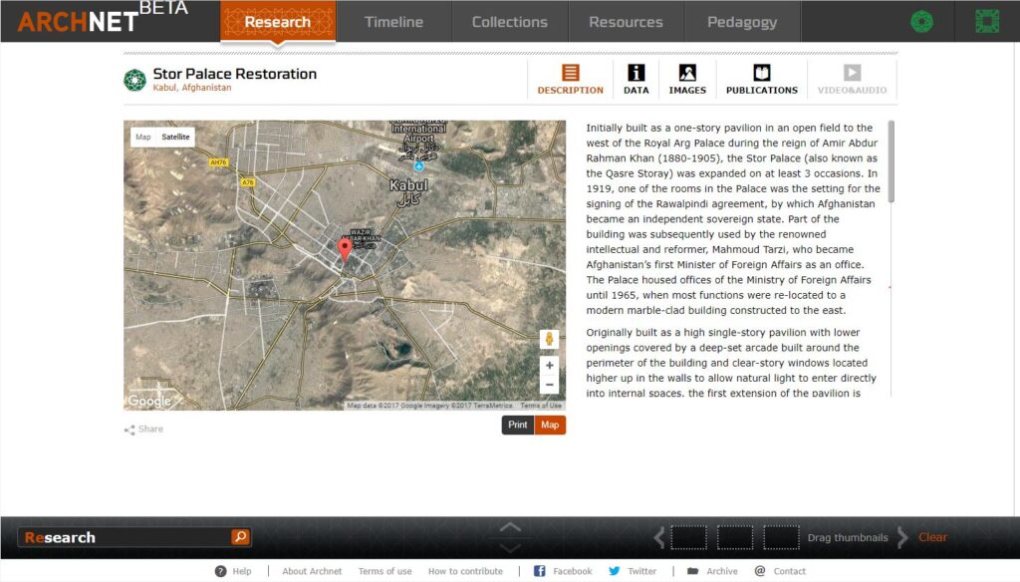The height and width of the screenshot is (582, 1020).
Task: Switch to the Timeline menu
Action: pos(394,21)
